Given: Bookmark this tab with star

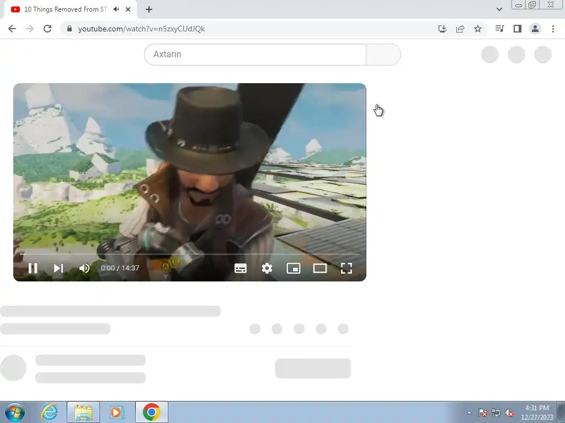Looking at the screenshot, I should tap(478, 29).
